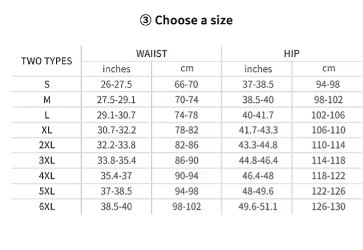The height and width of the screenshot is (250, 363).
Task: Choose the 3XL size row label
Action: click(x=46, y=161)
